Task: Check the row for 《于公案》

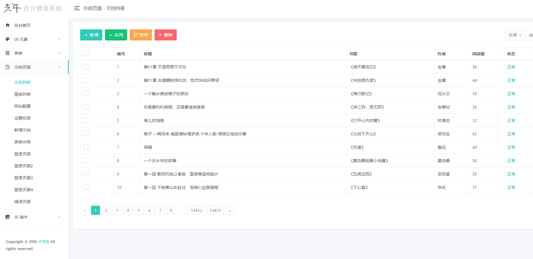Action: 86,187
